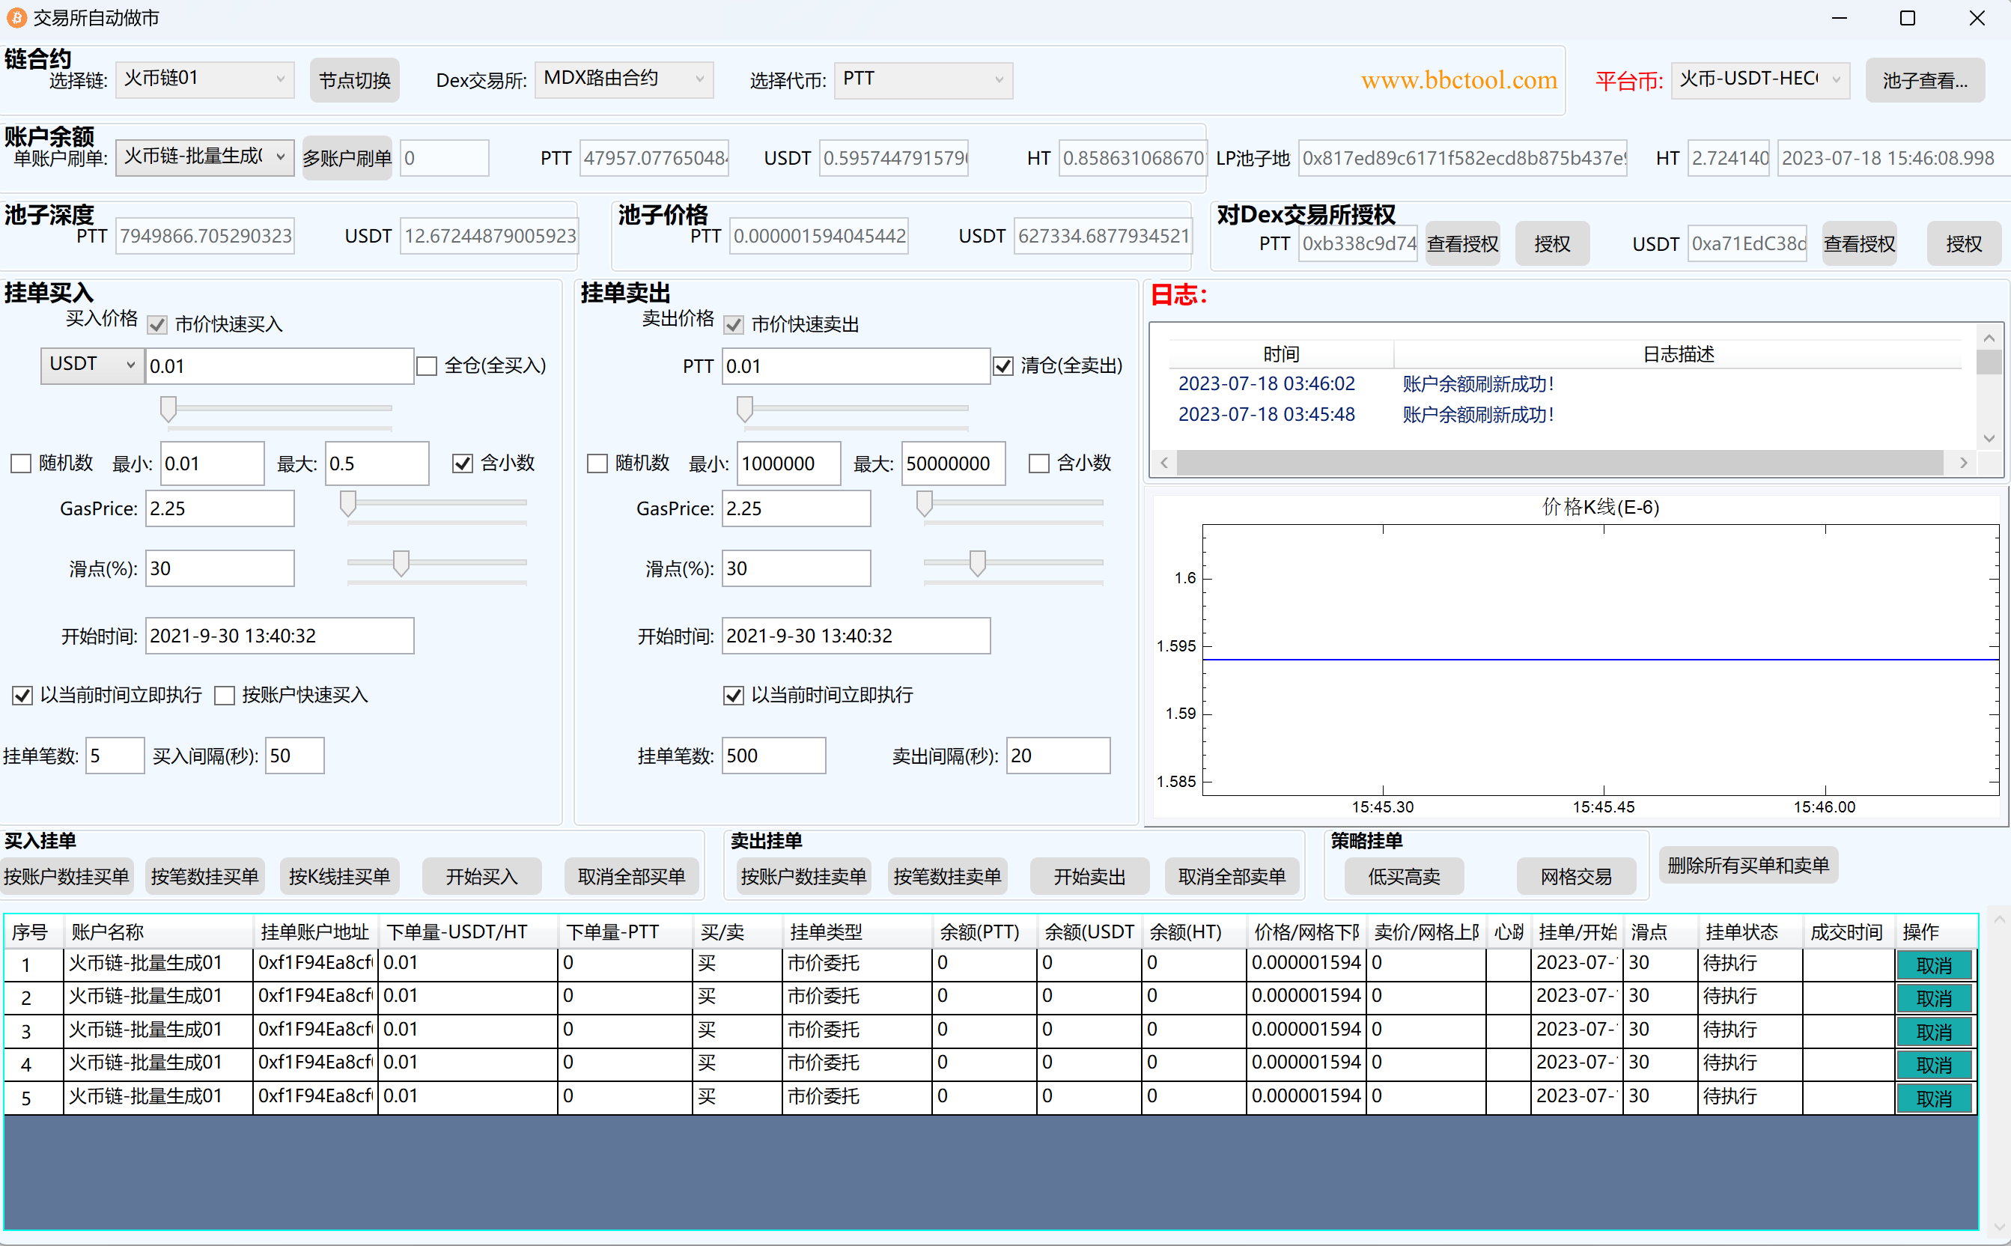This screenshot has width=2011, height=1246.
Task: Expand Dex交易所 MDX路由合约 dropdown
Action: coord(624,79)
